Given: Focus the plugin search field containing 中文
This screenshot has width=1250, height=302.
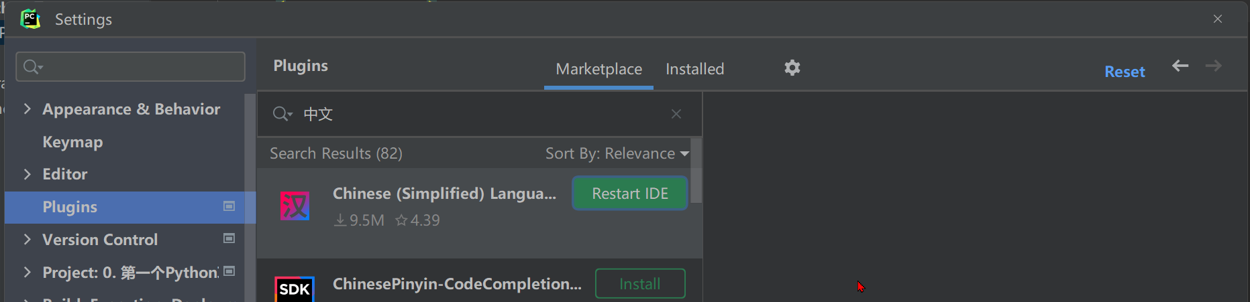Looking at the screenshot, I should click(x=480, y=114).
